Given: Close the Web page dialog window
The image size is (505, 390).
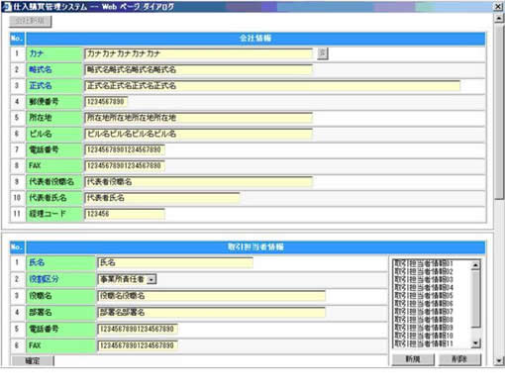Looking at the screenshot, I should pyautogui.click(x=498, y=6).
